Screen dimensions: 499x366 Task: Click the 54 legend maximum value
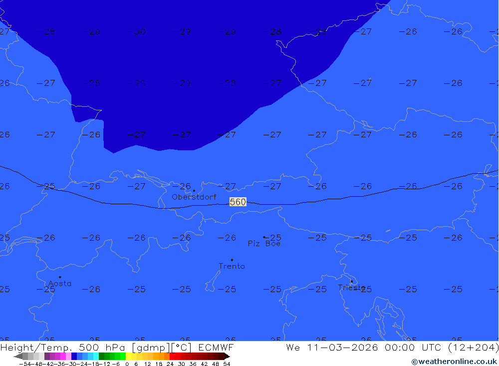[227, 364]
